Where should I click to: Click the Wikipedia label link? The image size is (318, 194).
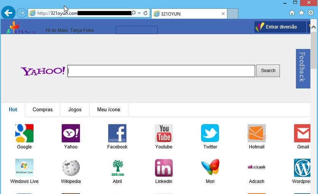(x=71, y=181)
